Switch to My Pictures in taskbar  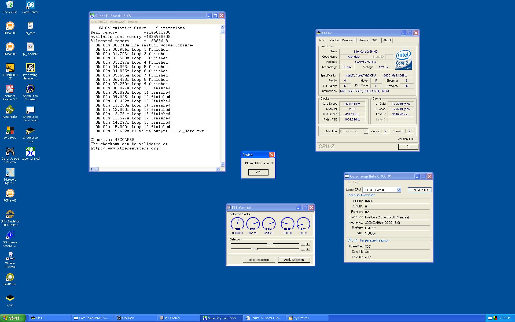(x=307, y=318)
